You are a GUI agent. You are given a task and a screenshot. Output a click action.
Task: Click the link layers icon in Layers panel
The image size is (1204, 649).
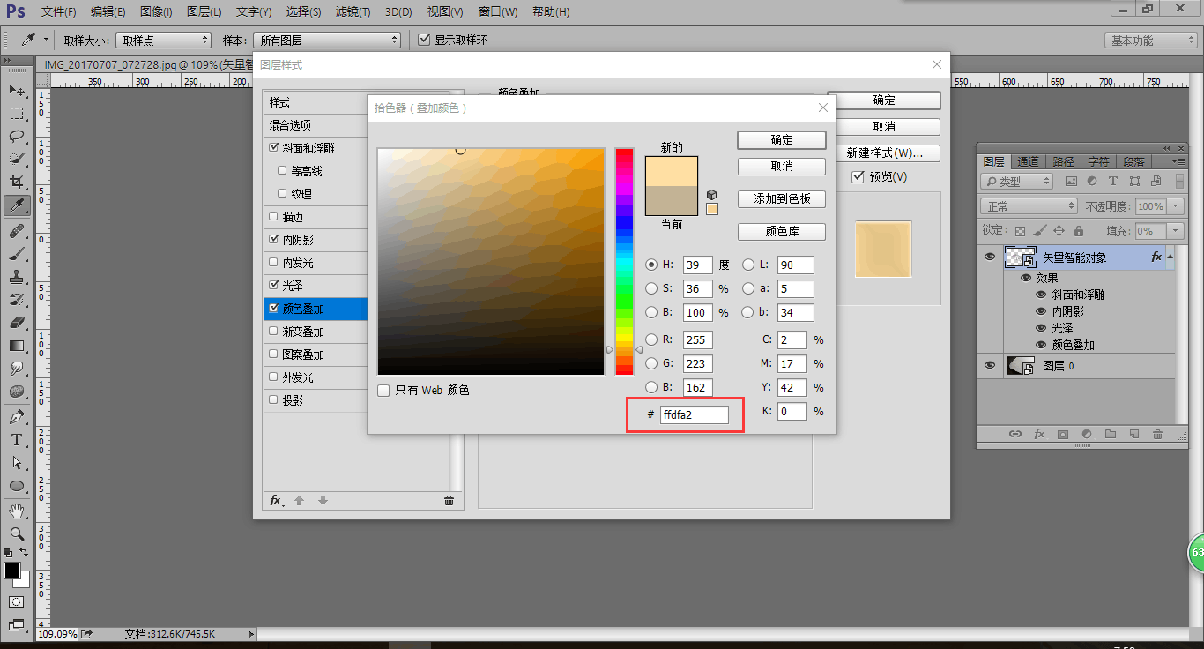1015,435
